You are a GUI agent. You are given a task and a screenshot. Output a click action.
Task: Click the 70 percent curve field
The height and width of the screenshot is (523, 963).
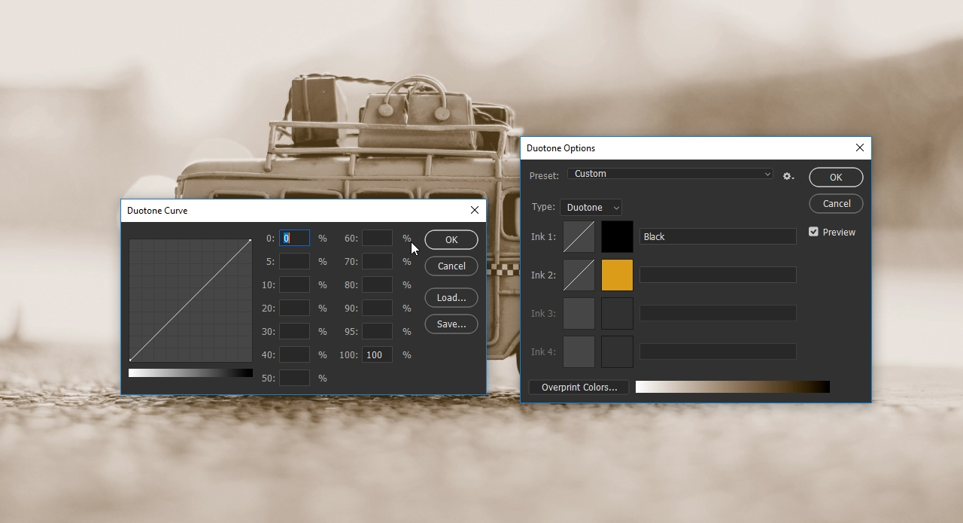[377, 262]
